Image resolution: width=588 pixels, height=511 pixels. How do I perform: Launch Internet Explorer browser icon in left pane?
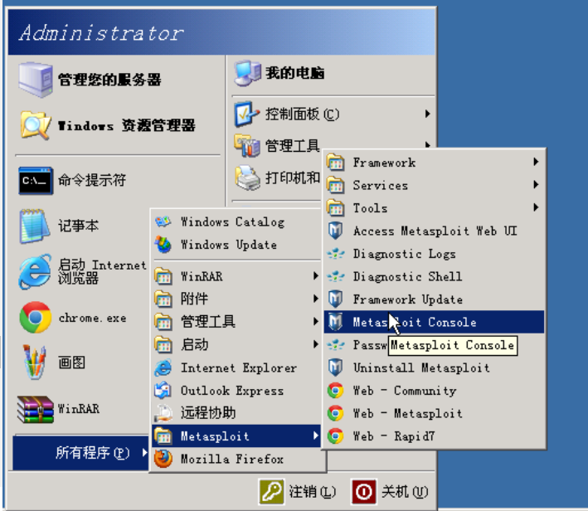tap(36, 271)
